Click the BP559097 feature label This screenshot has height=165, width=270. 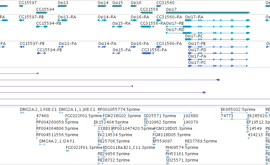click(162, 142)
